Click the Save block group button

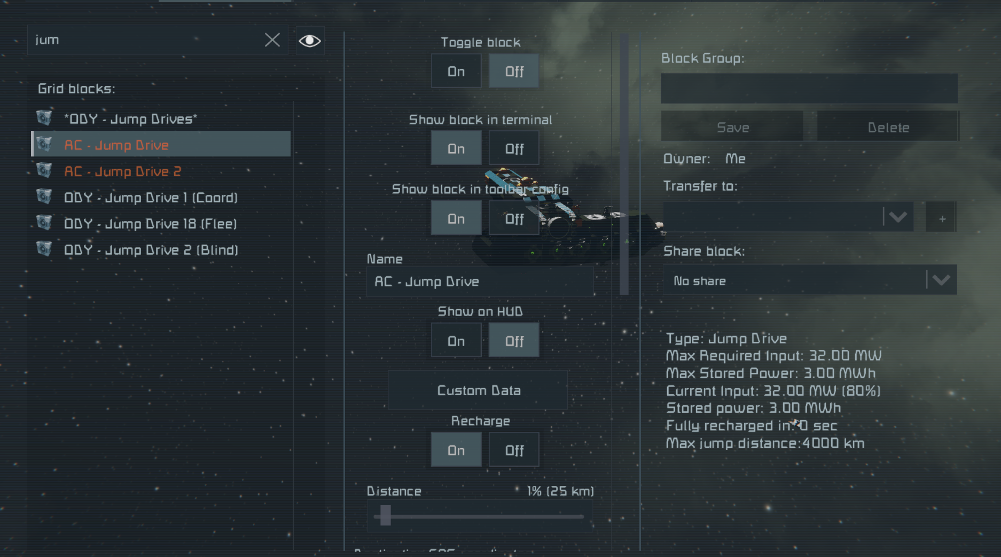coord(732,127)
